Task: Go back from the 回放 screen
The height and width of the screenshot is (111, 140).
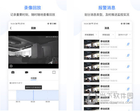Action: pos(11,28)
